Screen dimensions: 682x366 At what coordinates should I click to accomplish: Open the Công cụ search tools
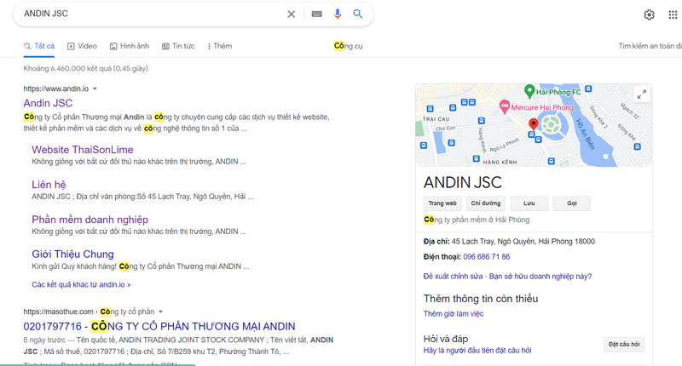349,46
